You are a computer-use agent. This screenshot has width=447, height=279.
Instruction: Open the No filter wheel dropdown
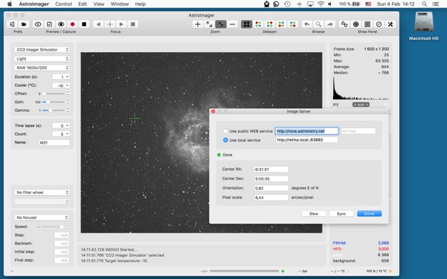click(42, 192)
